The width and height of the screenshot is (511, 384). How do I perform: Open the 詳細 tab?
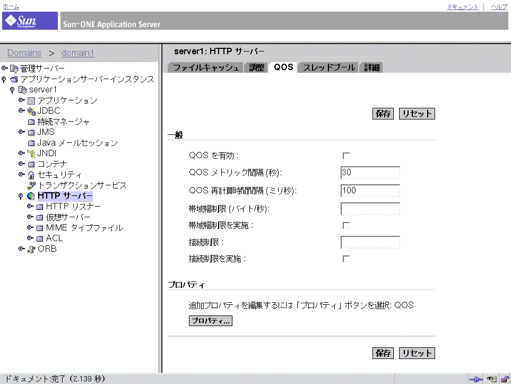(x=371, y=67)
